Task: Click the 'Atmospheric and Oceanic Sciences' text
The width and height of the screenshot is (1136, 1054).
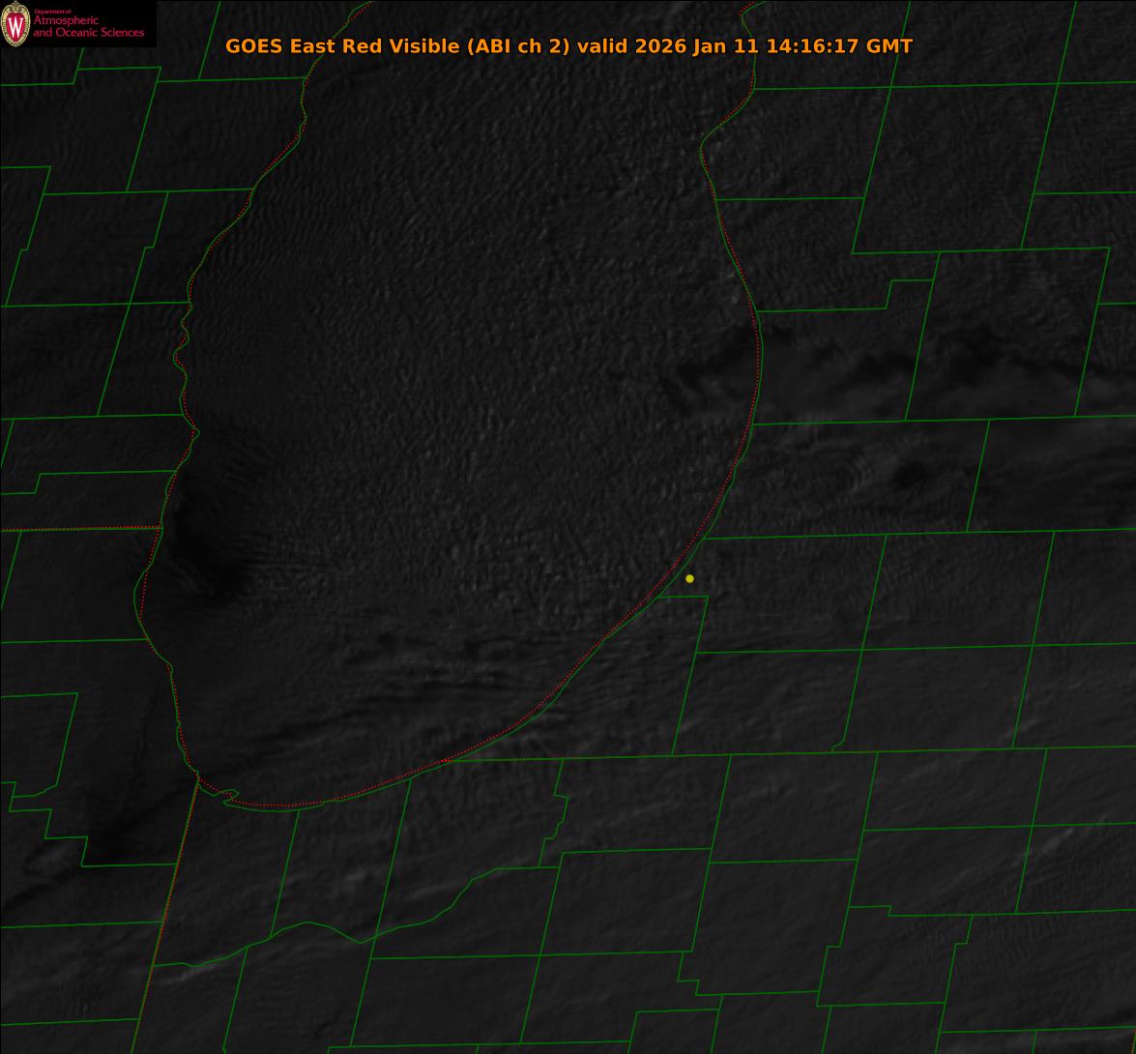Action: pos(88,27)
